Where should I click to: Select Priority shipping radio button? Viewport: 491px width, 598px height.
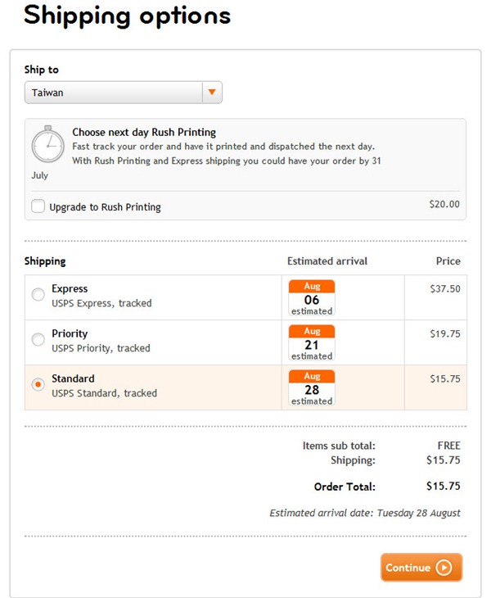38,340
